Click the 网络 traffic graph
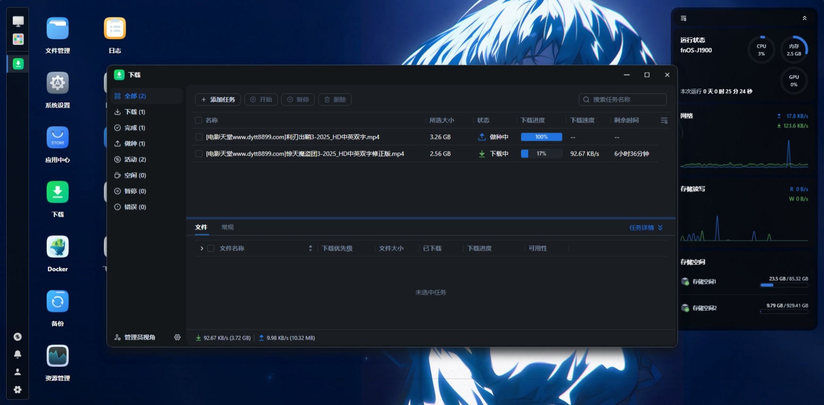Viewport: 824px width, 405px height. pos(744,153)
